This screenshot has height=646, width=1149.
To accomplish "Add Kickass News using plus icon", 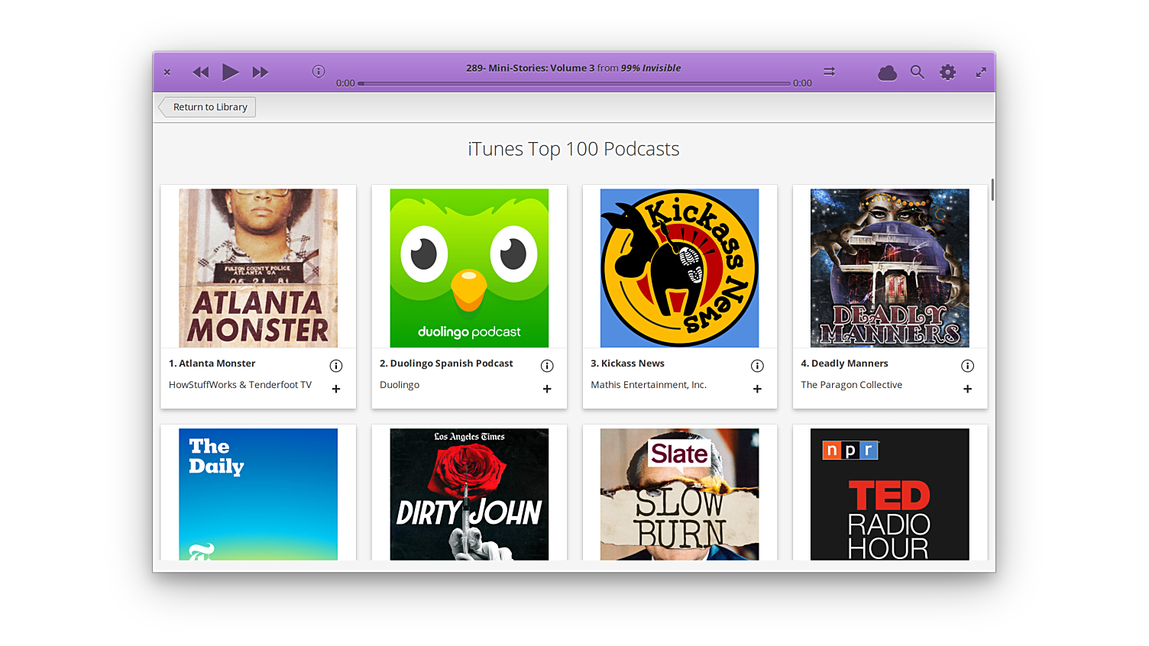I will [757, 389].
